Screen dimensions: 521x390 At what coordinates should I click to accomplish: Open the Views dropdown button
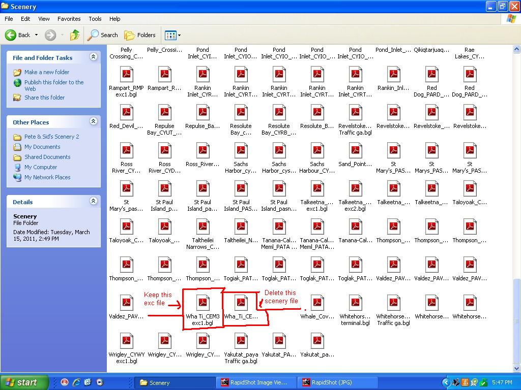[173, 35]
